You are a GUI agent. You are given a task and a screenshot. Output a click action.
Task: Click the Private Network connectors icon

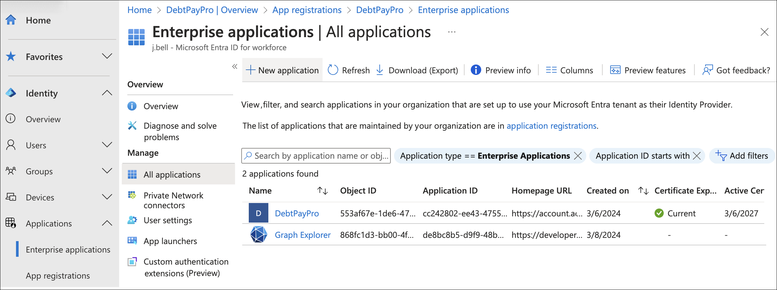pyautogui.click(x=132, y=195)
